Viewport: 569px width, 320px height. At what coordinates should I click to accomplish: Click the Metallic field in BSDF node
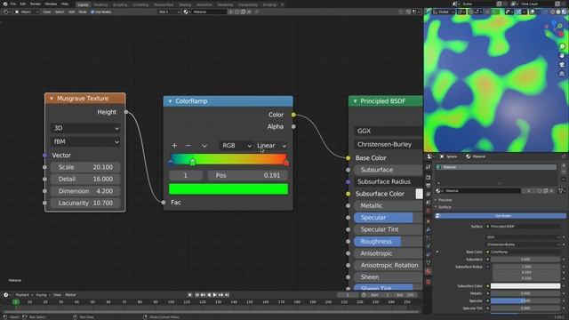click(389, 205)
